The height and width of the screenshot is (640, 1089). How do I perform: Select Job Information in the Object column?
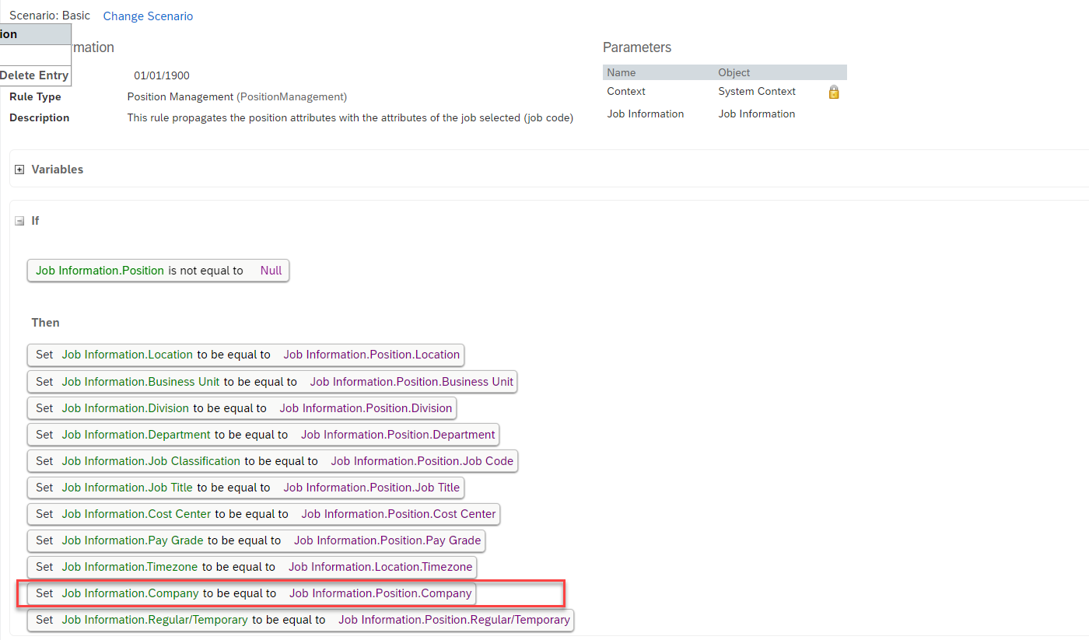coord(757,114)
